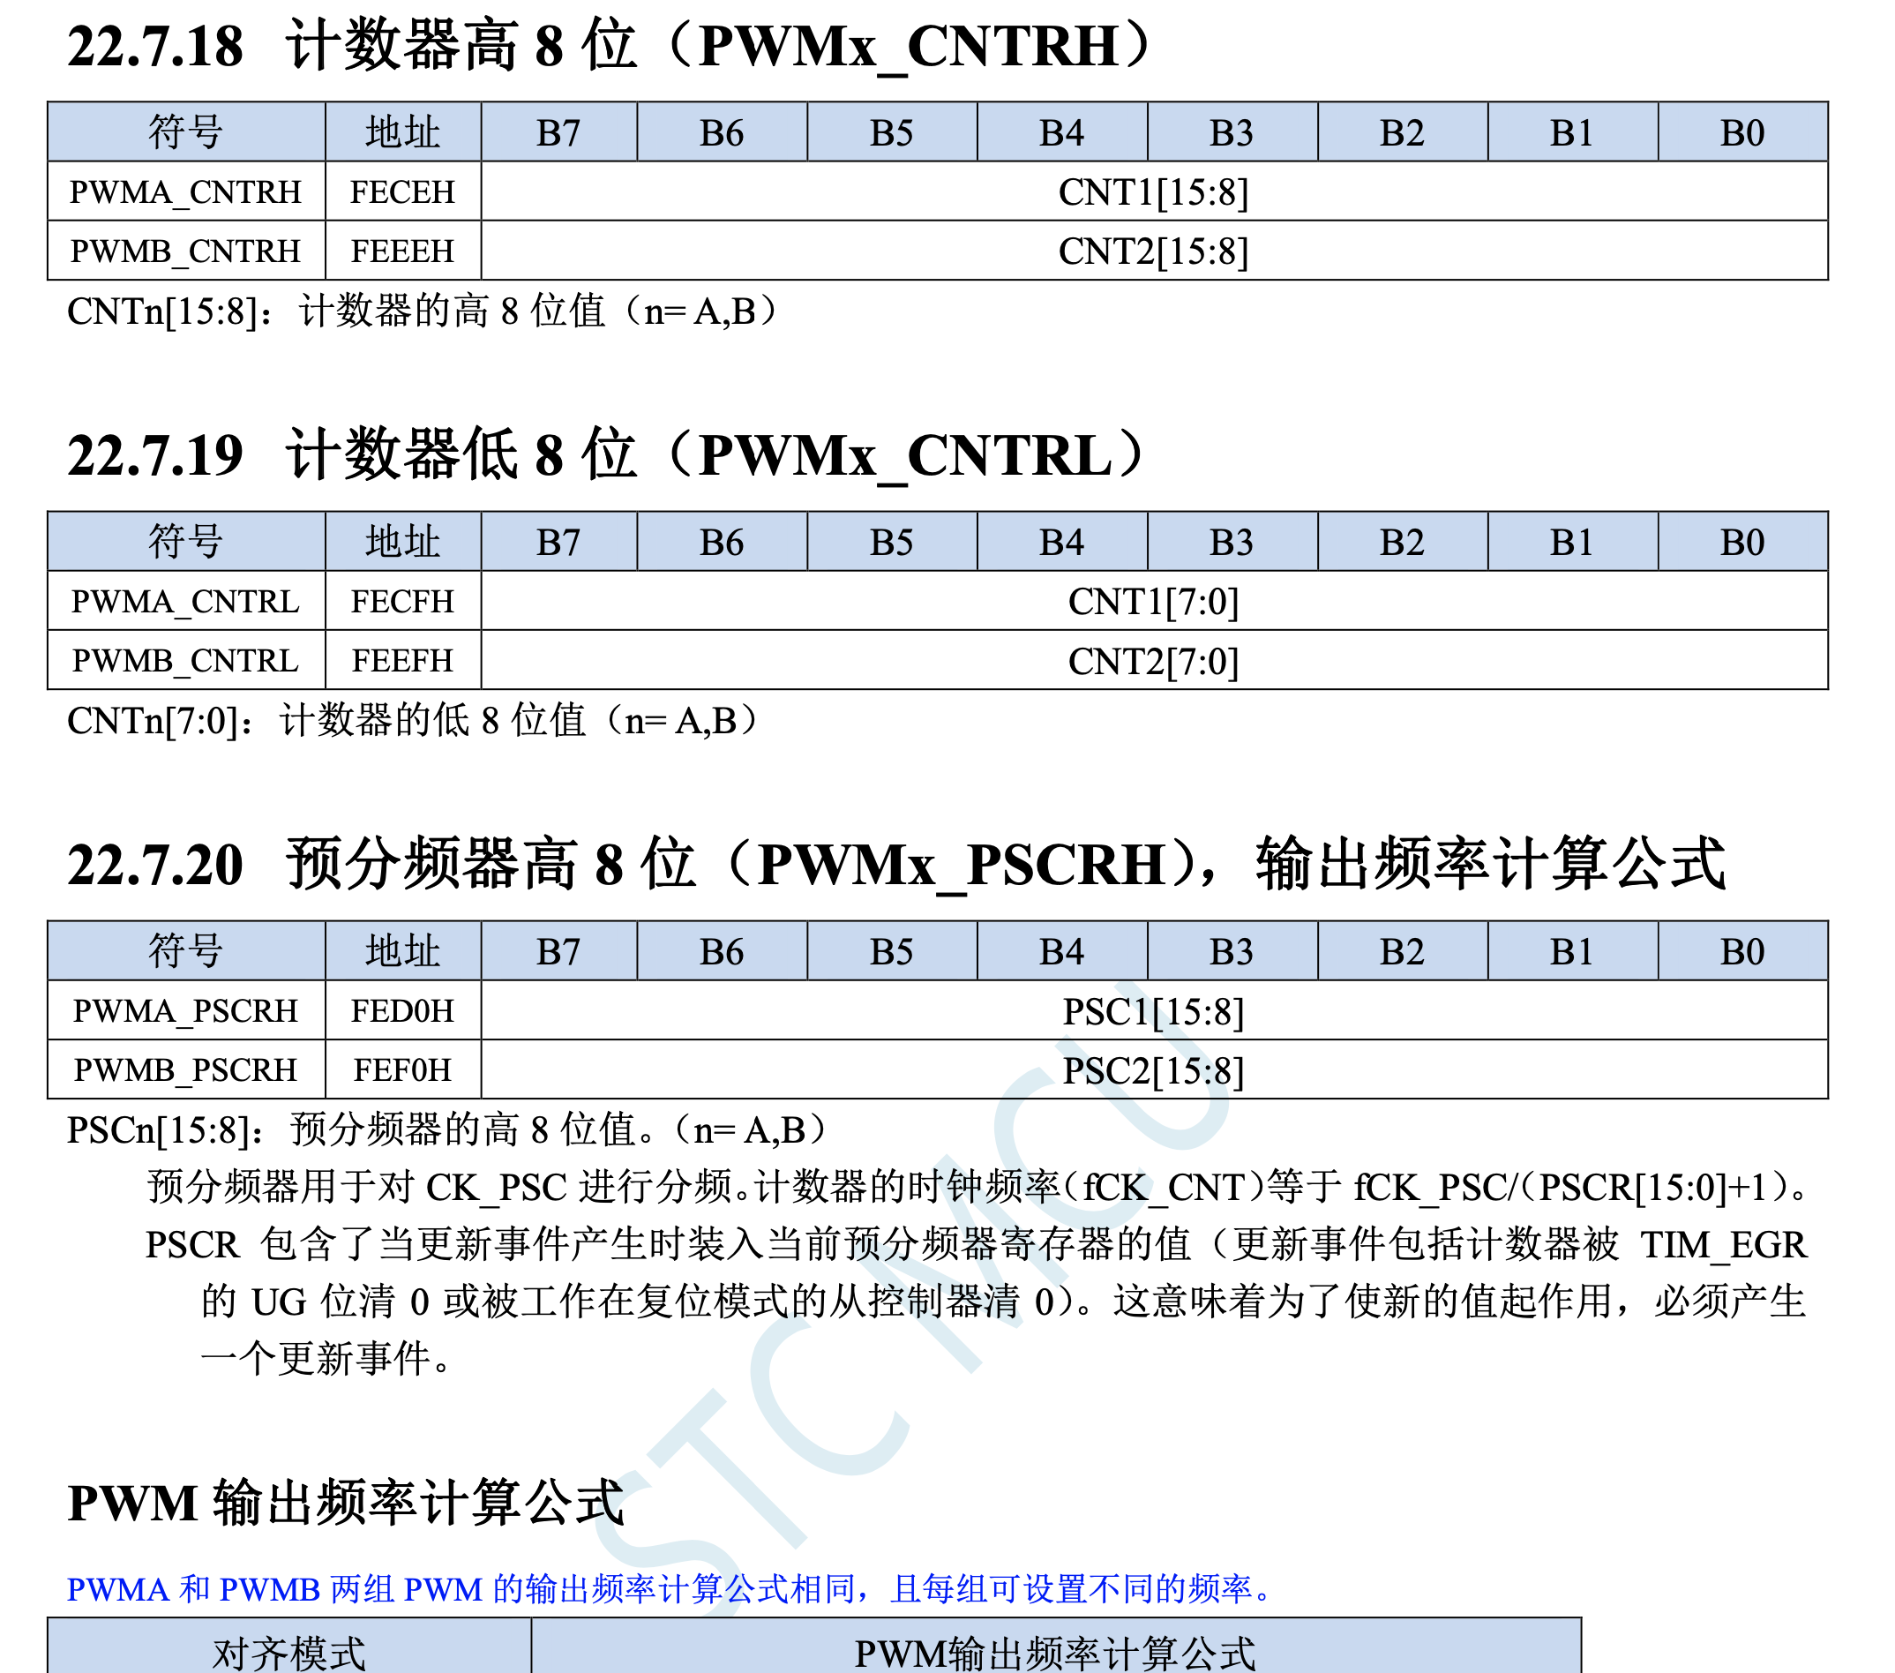Select the CNT2[7:0] register field cell

click(x=1154, y=660)
